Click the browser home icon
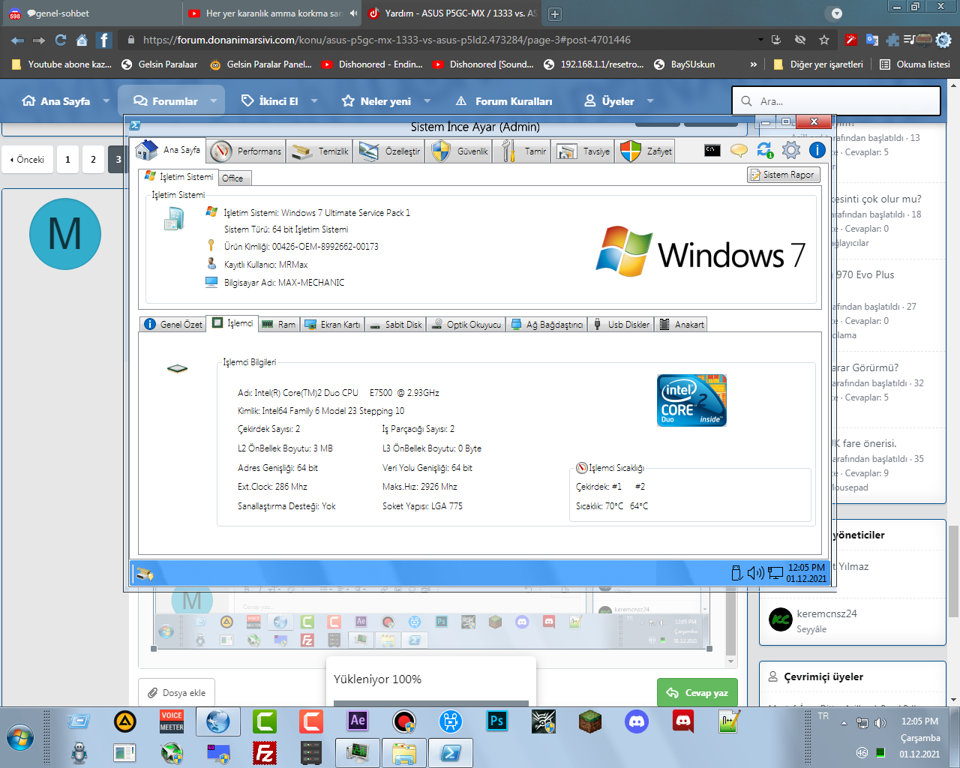The width and height of the screenshot is (960, 768). tap(82, 40)
